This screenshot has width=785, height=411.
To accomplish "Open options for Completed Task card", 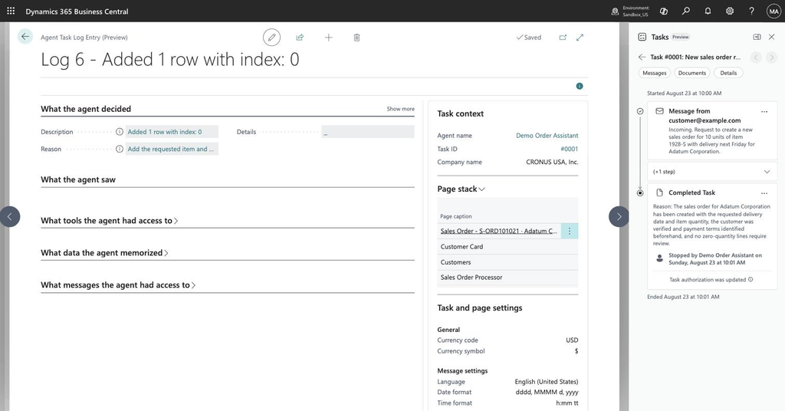I will pos(764,192).
